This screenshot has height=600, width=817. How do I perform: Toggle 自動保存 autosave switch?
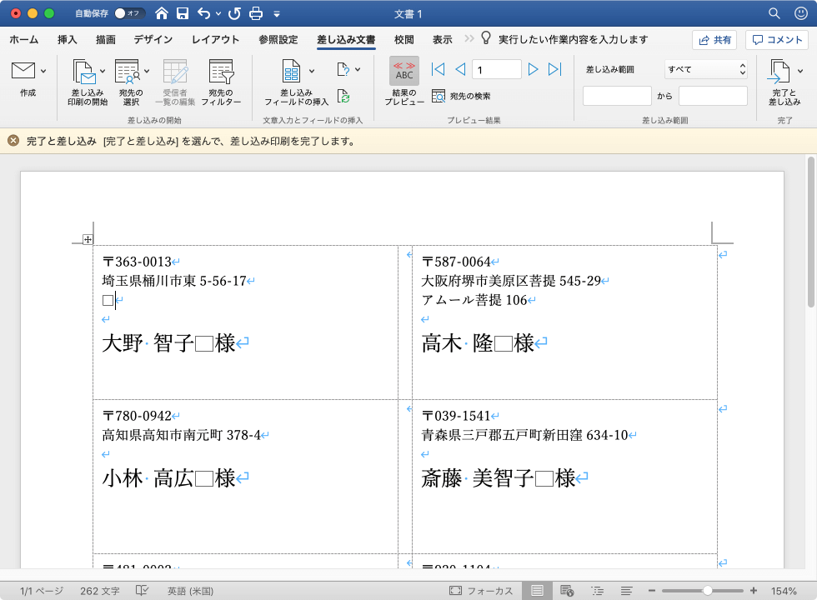(x=128, y=13)
